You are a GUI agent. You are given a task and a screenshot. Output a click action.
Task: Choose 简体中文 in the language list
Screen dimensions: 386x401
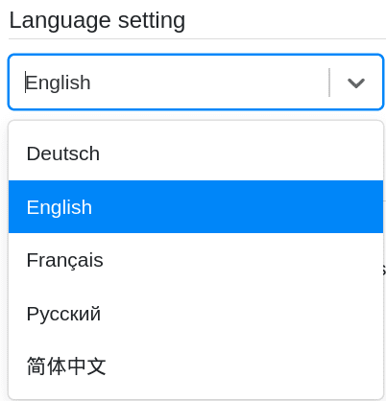(x=196, y=366)
